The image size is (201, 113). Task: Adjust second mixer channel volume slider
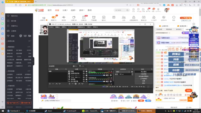click(97, 81)
